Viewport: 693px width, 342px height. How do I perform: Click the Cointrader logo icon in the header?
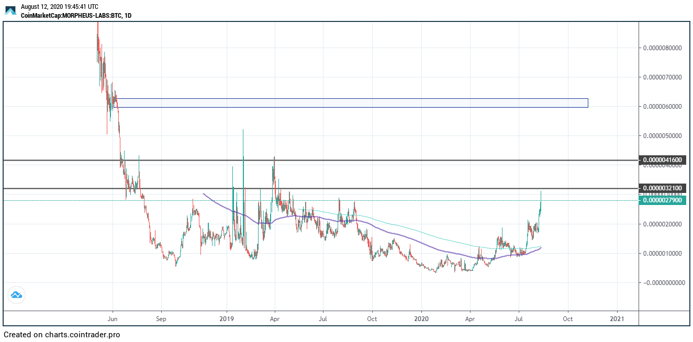pos(10,10)
